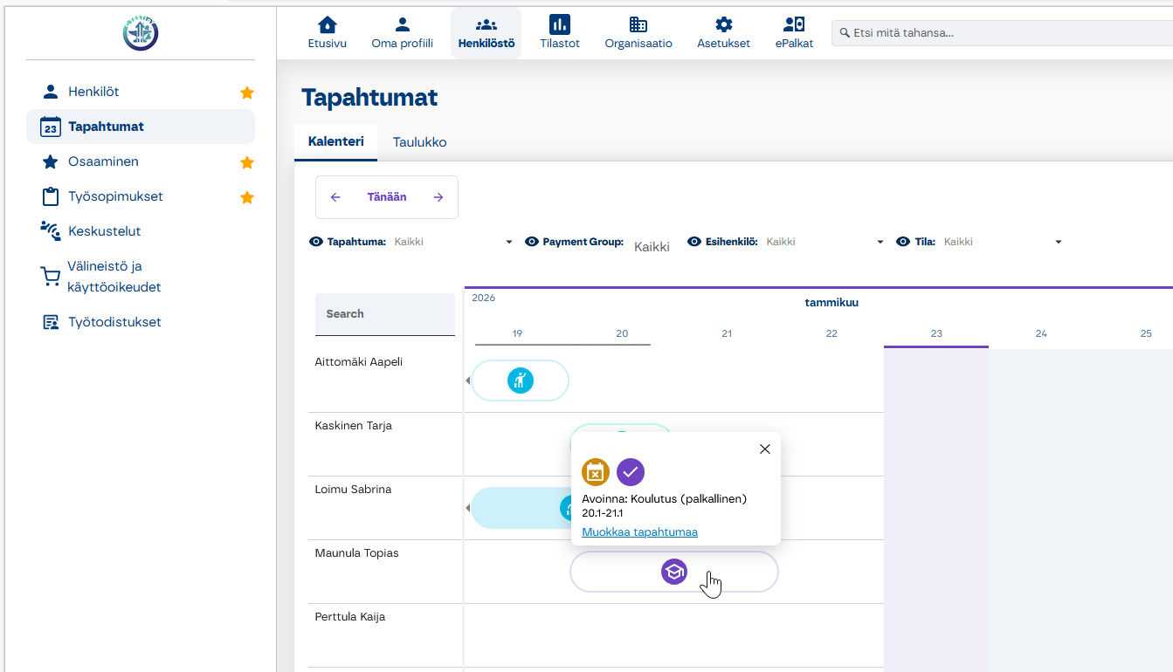
Task: Switch to the Taulukko tab
Action: coord(419,142)
